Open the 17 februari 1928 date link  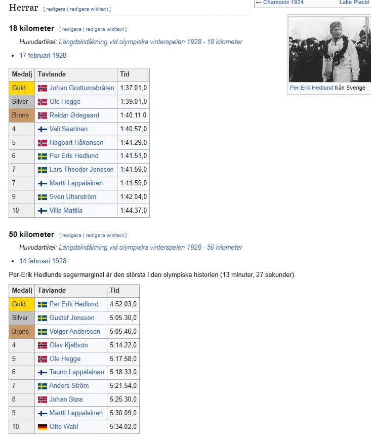coord(43,56)
